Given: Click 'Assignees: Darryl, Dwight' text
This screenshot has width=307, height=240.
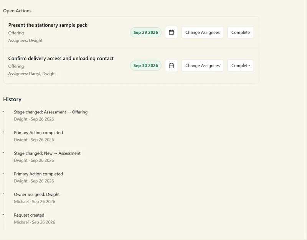Looking at the screenshot, I should [32, 74].
